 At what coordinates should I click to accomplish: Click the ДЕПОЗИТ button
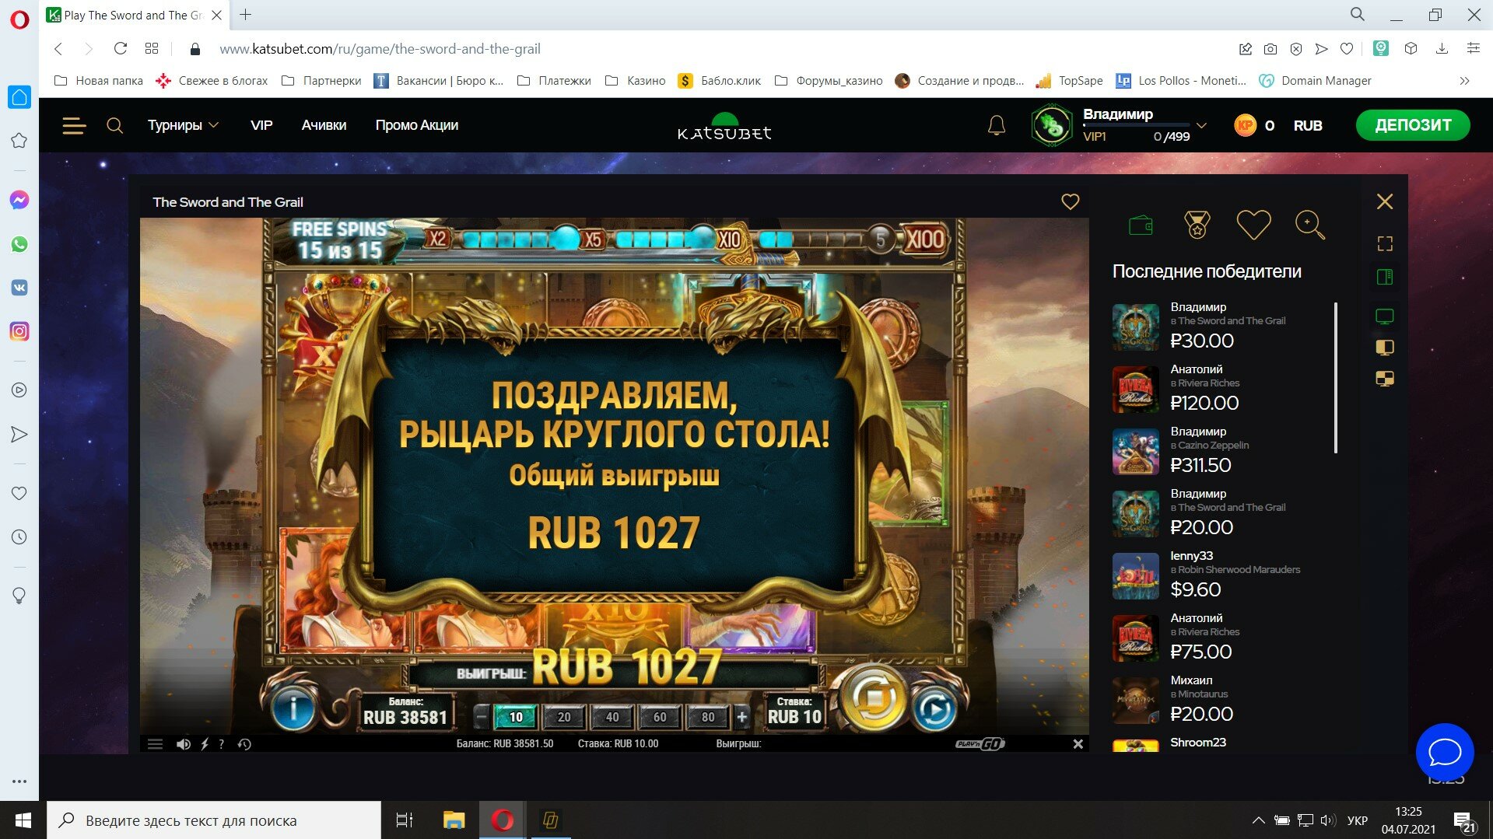pyautogui.click(x=1413, y=125)
